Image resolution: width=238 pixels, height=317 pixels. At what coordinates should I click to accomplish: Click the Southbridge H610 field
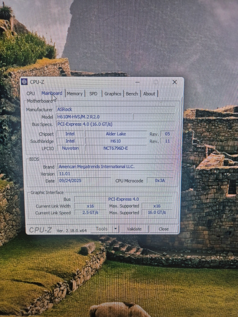tap(116, 141)
